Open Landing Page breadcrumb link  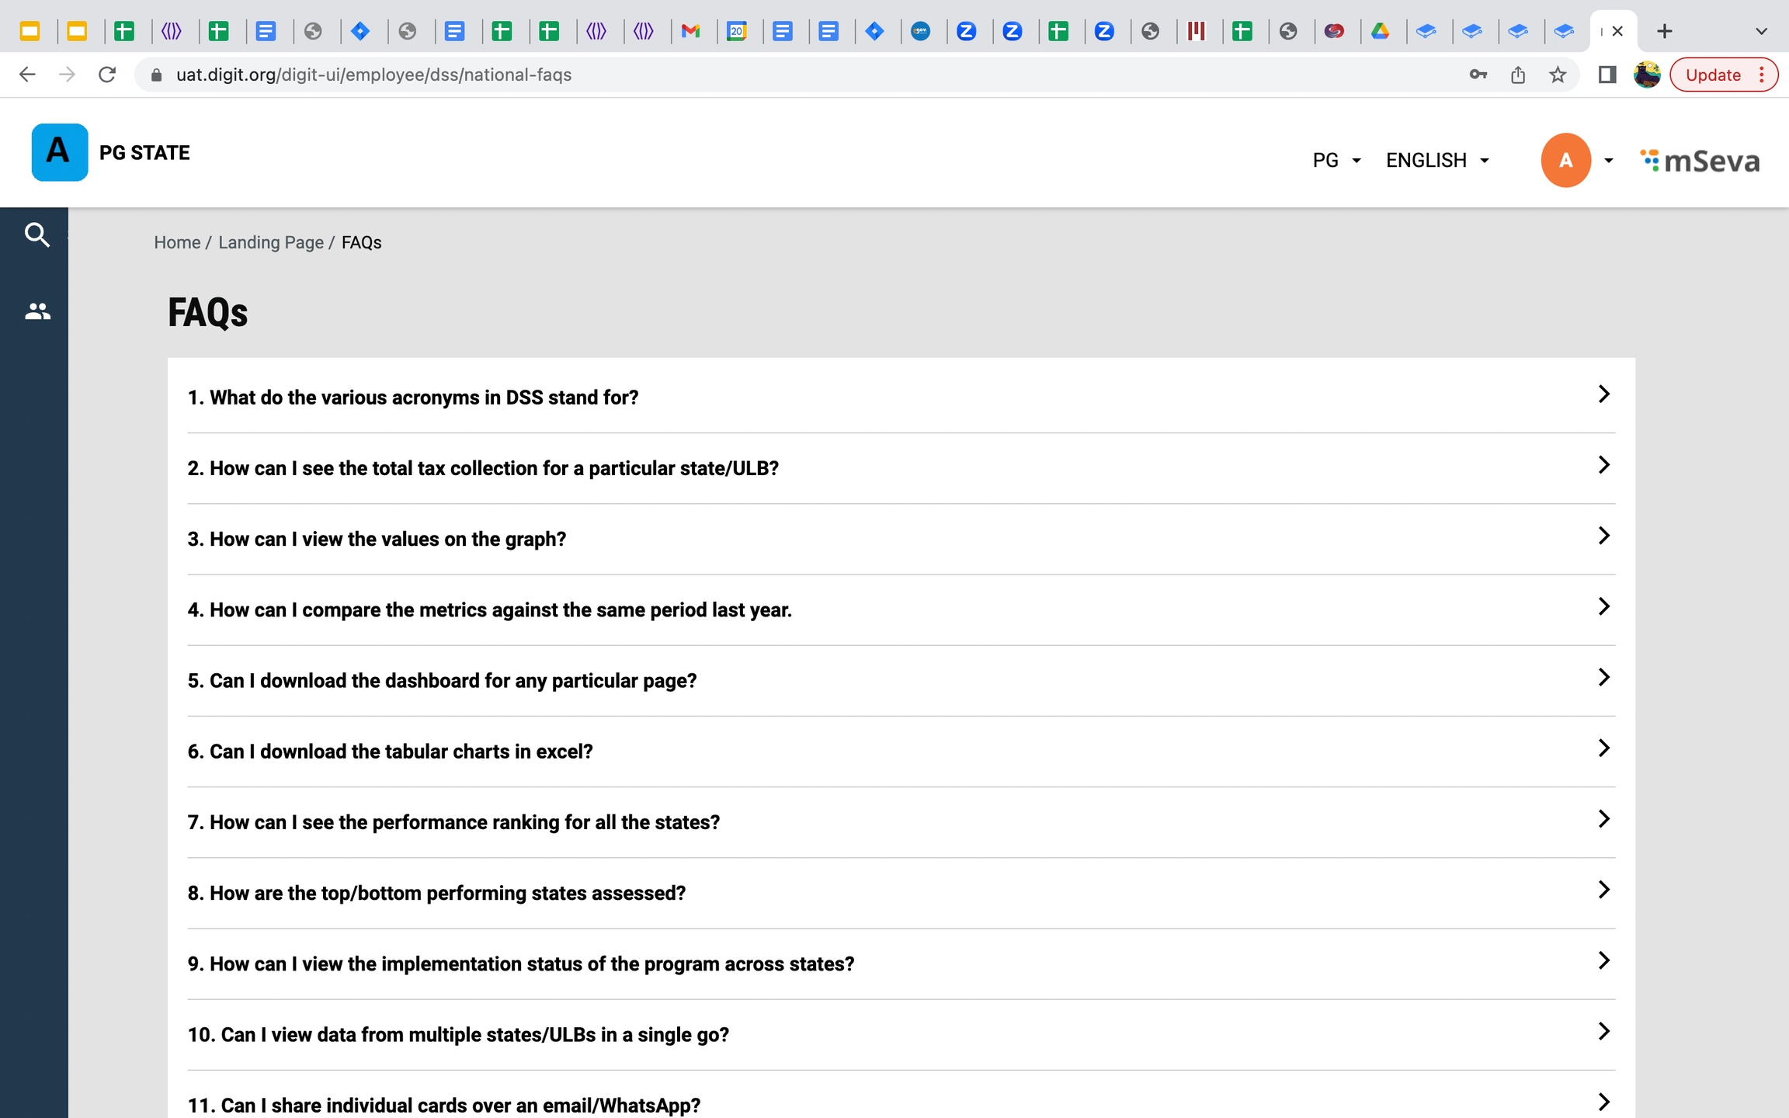point(270,242)
